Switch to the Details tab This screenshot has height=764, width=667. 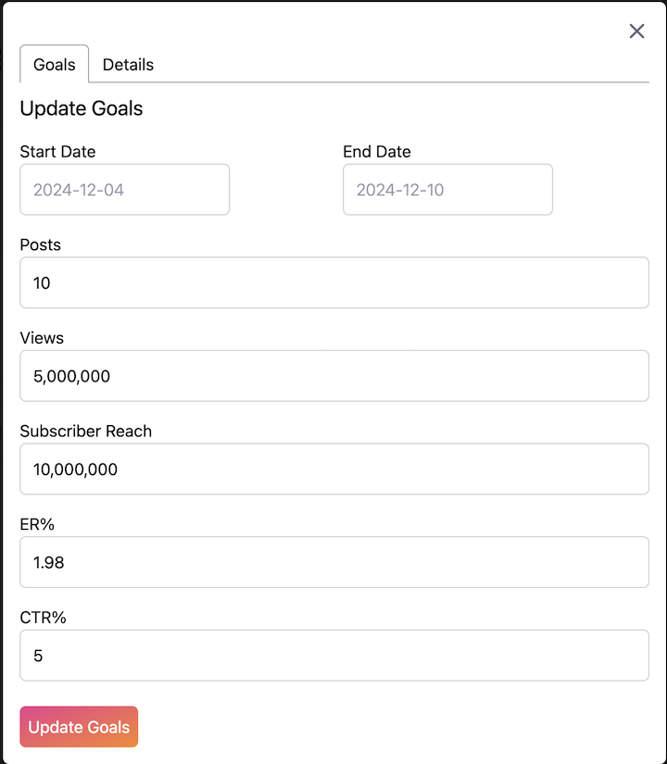128,65
